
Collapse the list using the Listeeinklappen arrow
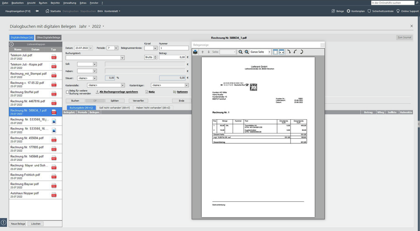(11, 44)
